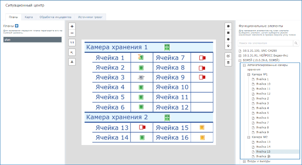
Task: Select Ячейка 11 in the tree
Action: pos(263,89)
